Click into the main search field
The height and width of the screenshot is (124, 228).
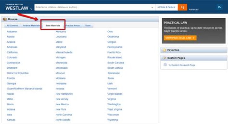pos(93,7)
